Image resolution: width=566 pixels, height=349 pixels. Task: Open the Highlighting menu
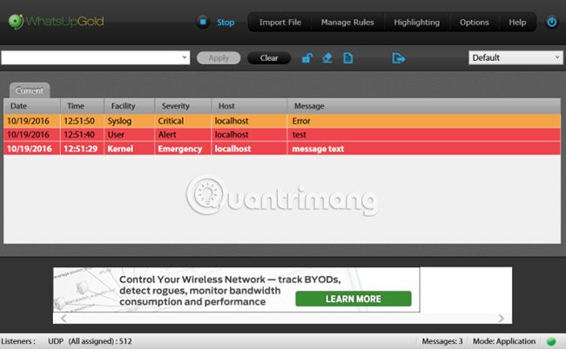pos(416,23)
